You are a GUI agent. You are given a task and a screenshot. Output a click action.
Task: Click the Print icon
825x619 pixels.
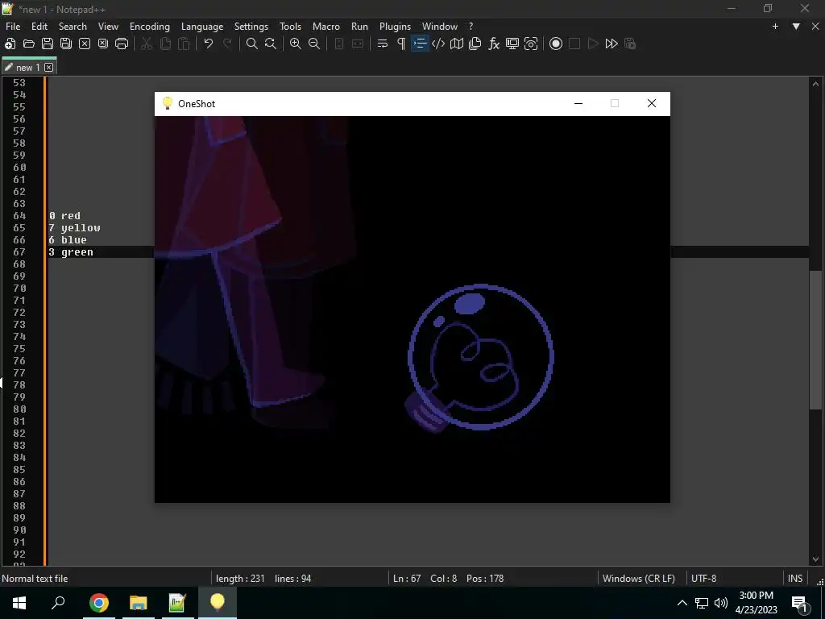122,44
